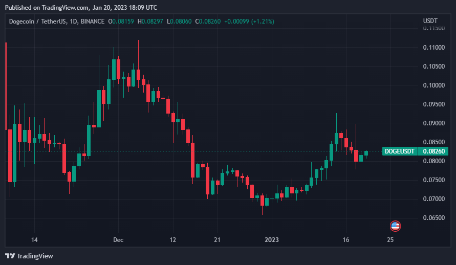Screen dimensions: 456x265
Task: Click the 0.08000 price axis label
Action: [x=434, y=161]
